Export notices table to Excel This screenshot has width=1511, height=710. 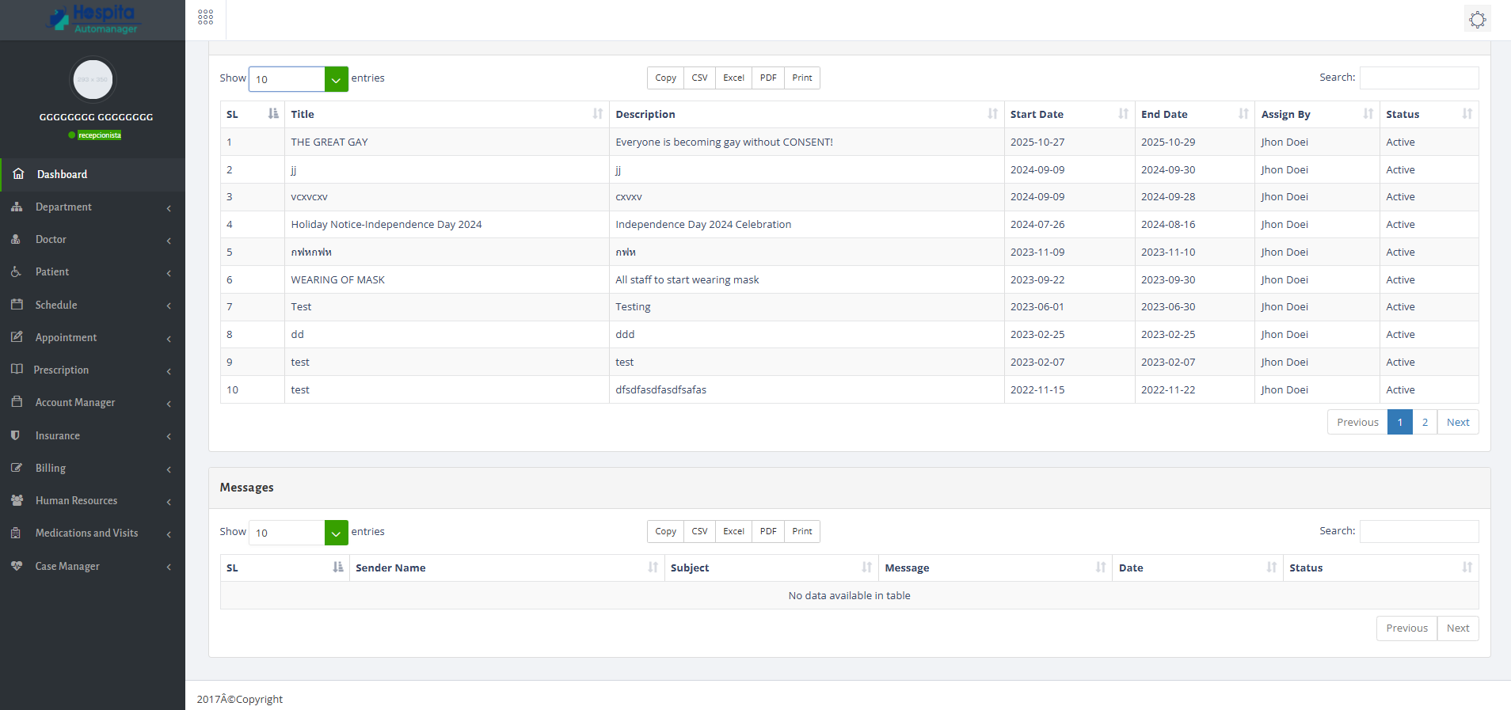pyautogui.click(x=733, y=78)
